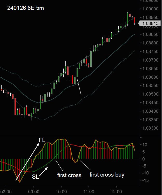The height and width of the screenshot is (195, 162).
Task: Click the 1.08800 price axis label
Action: 150,43
